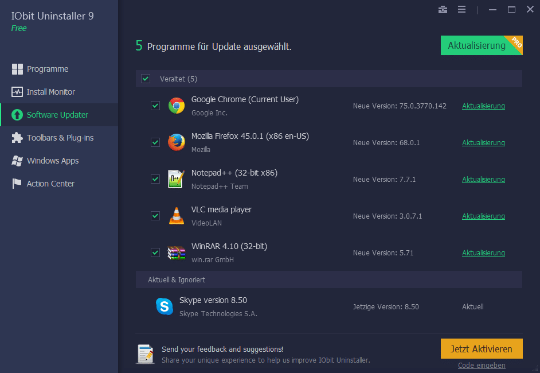Open the hamburger options menu
This screenshot has width=540, height=373.
pos(461,9)
